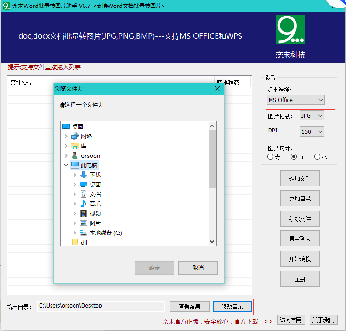This screenshot has width=346, height=331.
Task: Expand the Downloads folder node
Action: coord(75,175)
